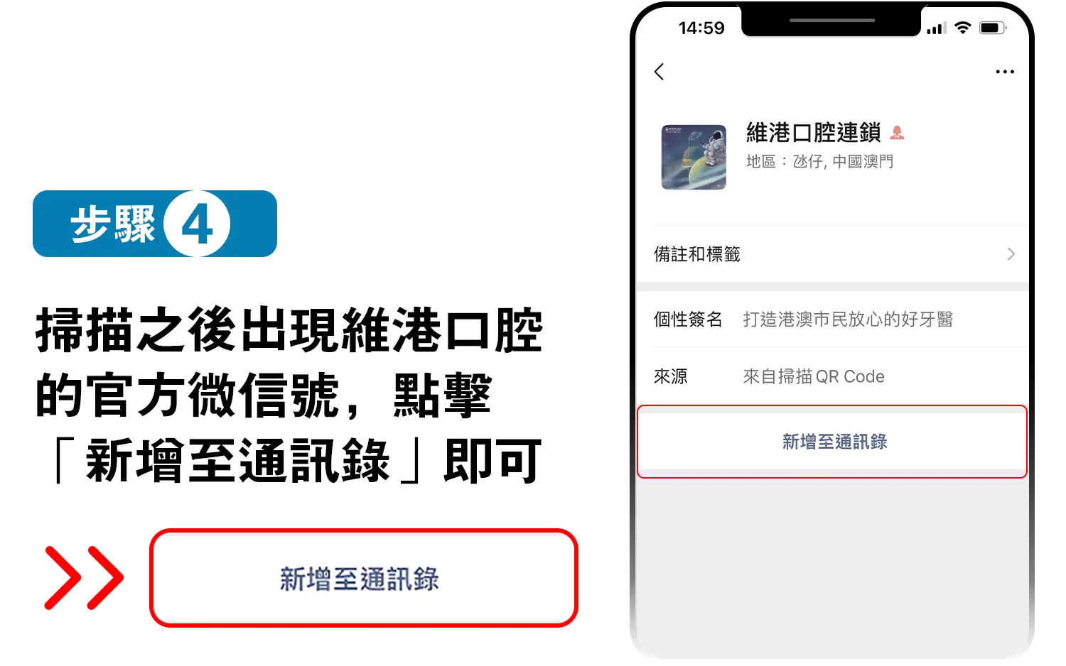
Task: Click the 步驟 4 blue badge
Action: pyautogui.click(x=155, y=224)
